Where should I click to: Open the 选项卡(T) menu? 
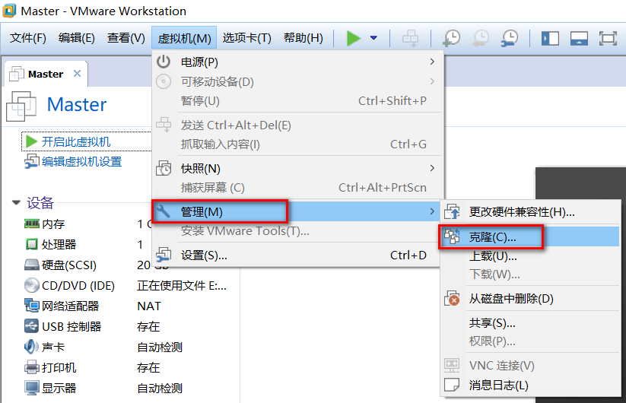(246, 38)
